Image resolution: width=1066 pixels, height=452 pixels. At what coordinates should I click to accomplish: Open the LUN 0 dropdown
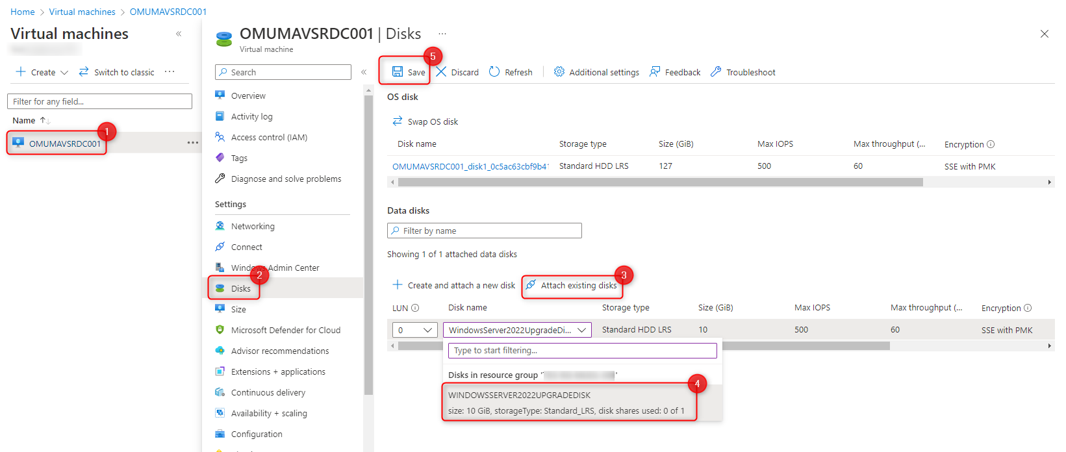(414, 330)
